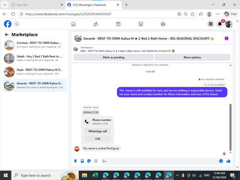Click the Mark as pending button
The width and height of the screenshot is (240, 180).
coord(114,57)
